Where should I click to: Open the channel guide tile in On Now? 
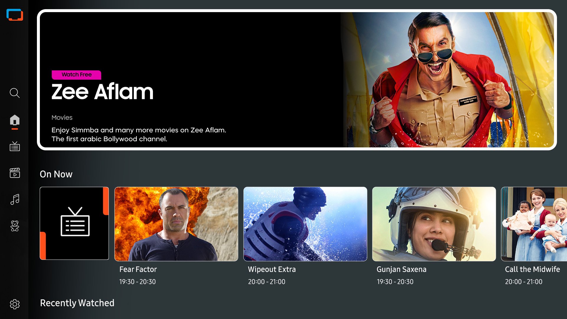pyautogui.click(x=74, y=223)
